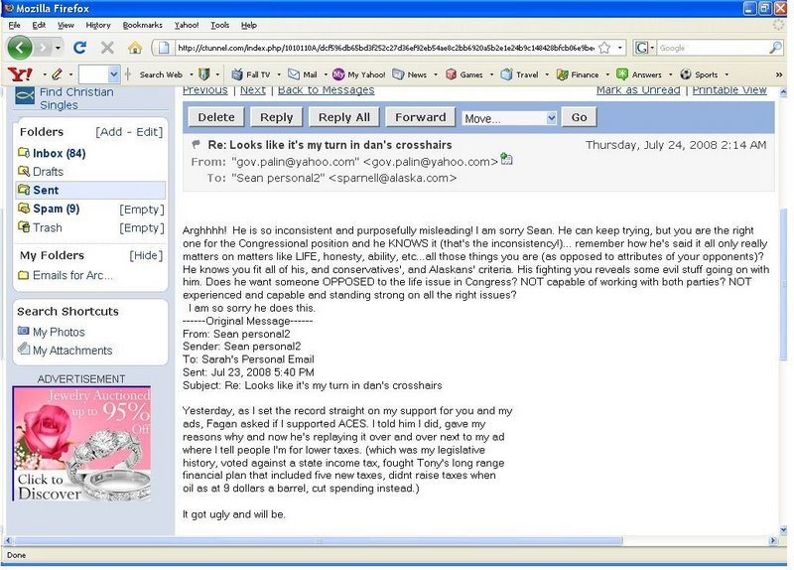794x570 pixels.
Task: Click Mark as Unread link
Action: click(x=638, y=90)
